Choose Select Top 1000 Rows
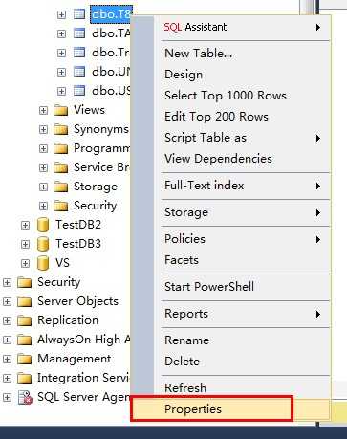 pos(226,96)
